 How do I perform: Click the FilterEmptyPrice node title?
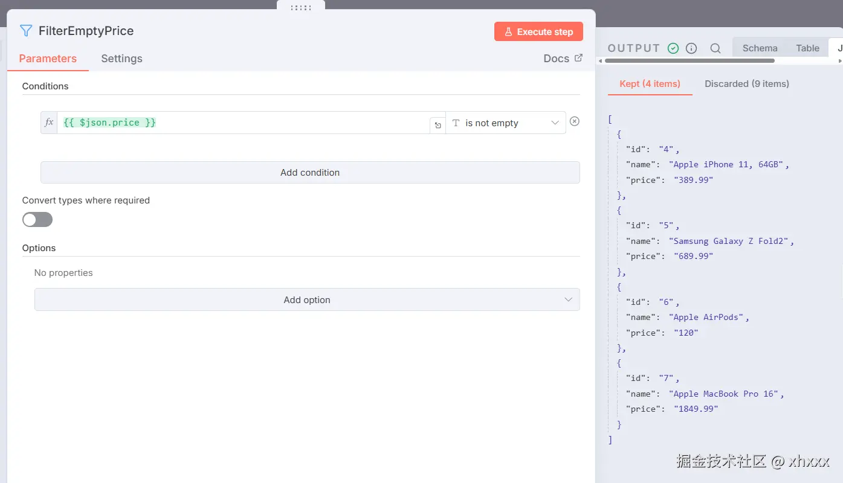[86, 31]
